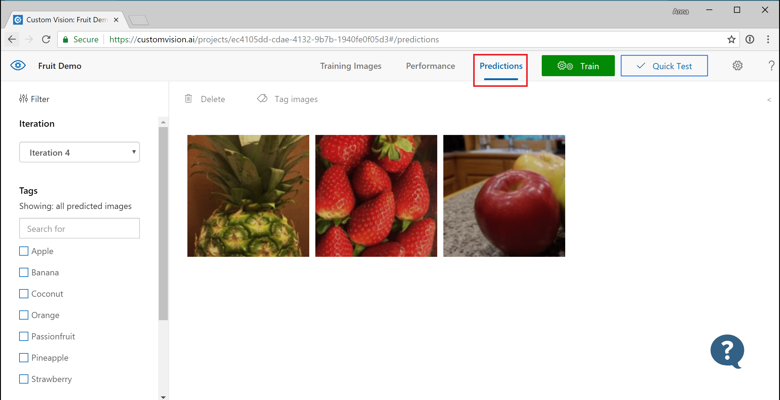Click the pineapple prediction thumbnail

(249, 195)
